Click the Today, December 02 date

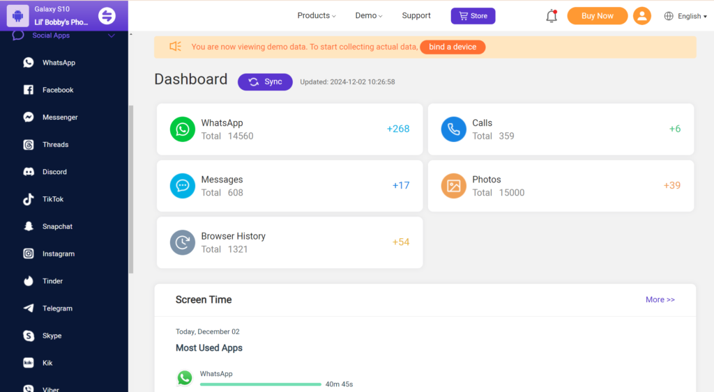point(208,331)
